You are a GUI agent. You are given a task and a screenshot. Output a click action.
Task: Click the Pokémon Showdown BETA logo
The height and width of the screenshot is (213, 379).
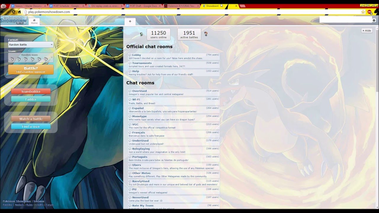tap(14, 20)
